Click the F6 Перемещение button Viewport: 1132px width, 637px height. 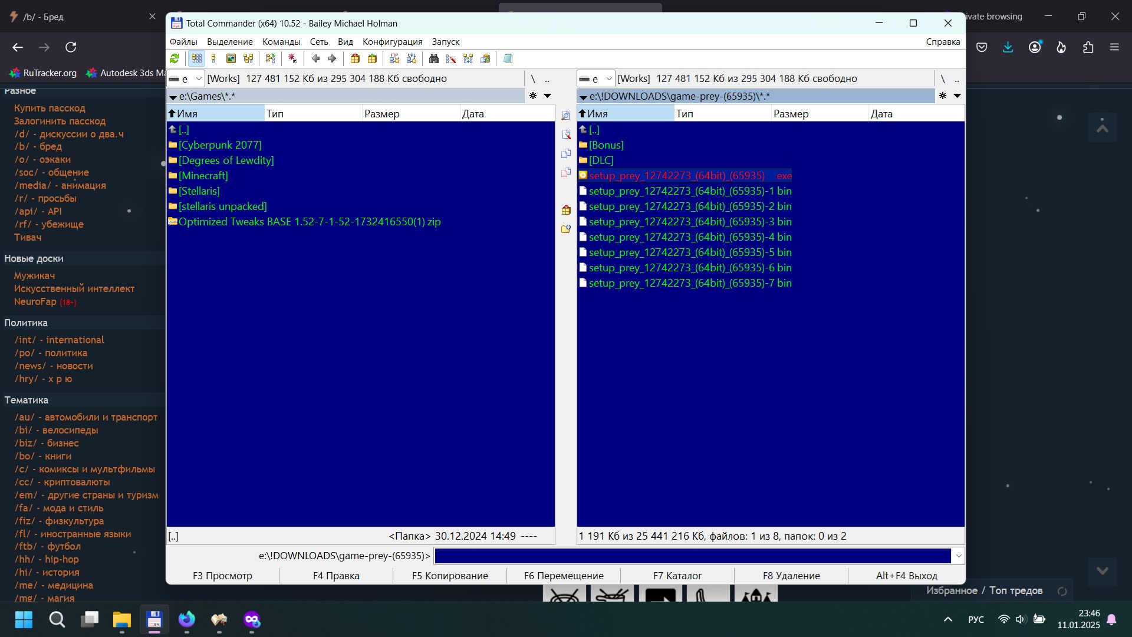pyautogui.click(x=564, y=576)
